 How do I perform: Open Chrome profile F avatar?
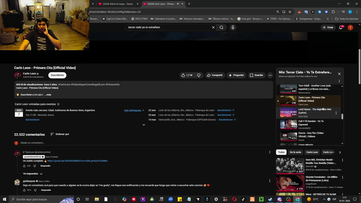tap(350, 12)
